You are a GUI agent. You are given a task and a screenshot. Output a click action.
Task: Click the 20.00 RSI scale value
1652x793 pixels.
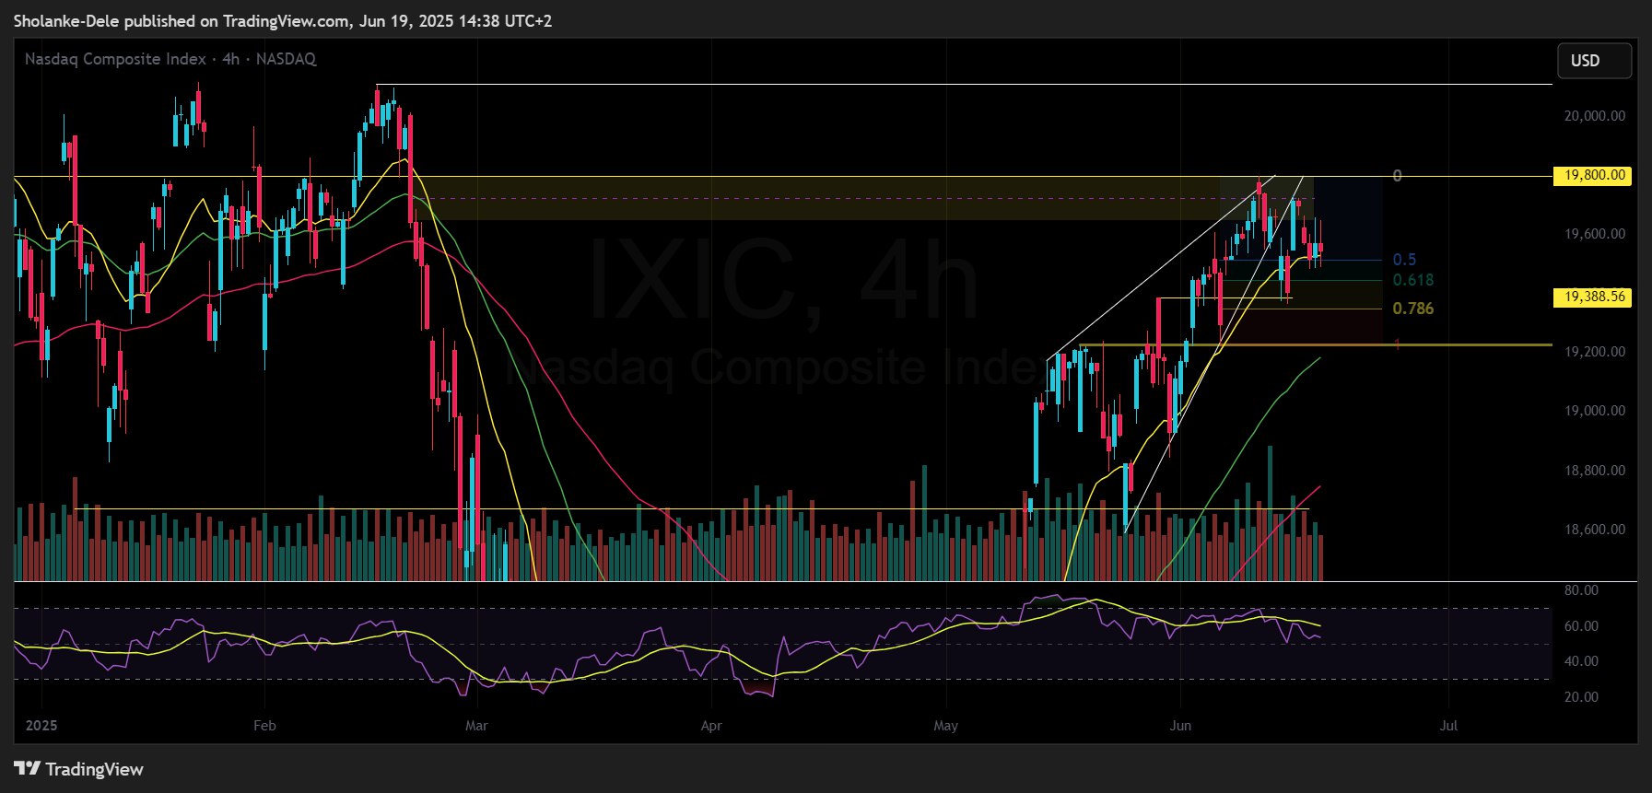coord(1581,697)
